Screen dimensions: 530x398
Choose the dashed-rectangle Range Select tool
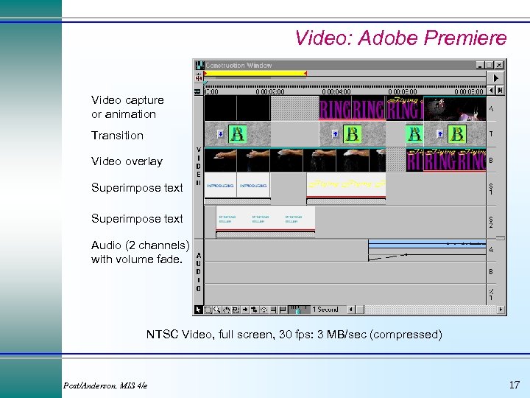coord(208,310)
